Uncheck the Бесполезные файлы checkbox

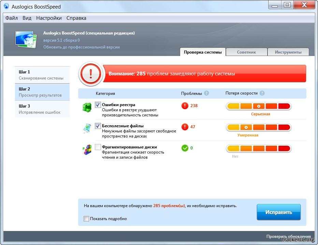click(x=98, y=126)
